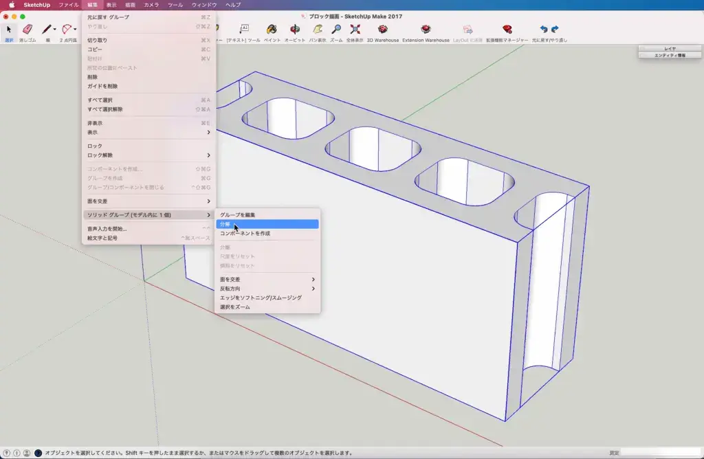704x459 pixels.
Task: Choose エッジをソフトニング/スムージング
Action: (x=267, y=298)
